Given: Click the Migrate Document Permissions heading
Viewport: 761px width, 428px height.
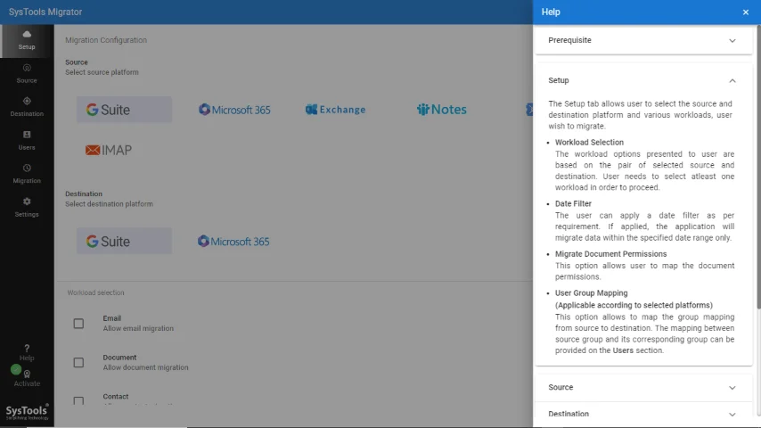Looking at the screenshot, I should click(611, 254).
